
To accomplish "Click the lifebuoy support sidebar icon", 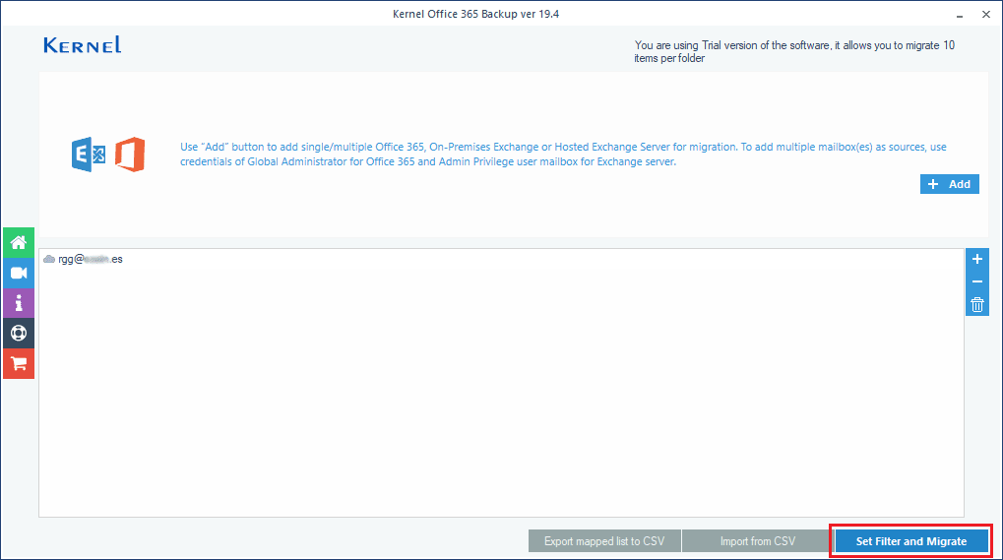I will pos(19,333).
